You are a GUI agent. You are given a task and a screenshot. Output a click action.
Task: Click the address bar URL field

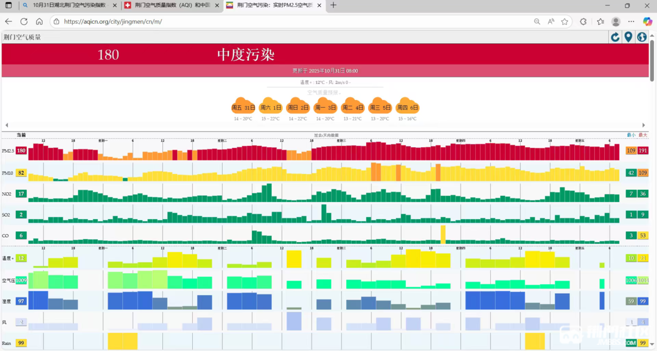pyautogui.click(x=292, y=21)
